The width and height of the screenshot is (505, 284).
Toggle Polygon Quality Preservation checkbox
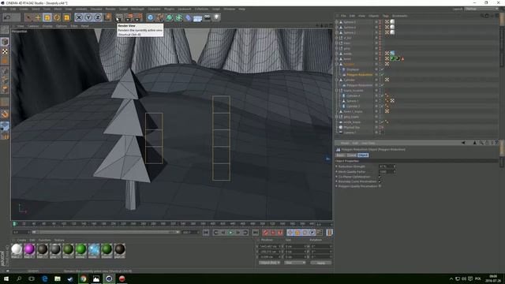pyautogui.click(x=380, y=186)
